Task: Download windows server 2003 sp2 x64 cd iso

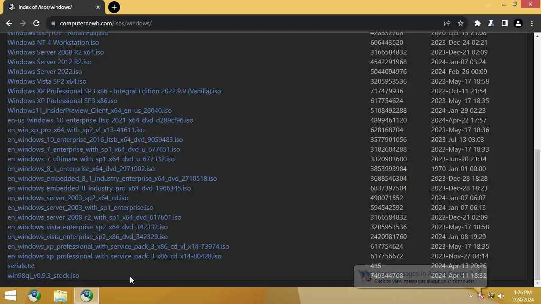Action: pyautogui.click(x=68, y=198)
